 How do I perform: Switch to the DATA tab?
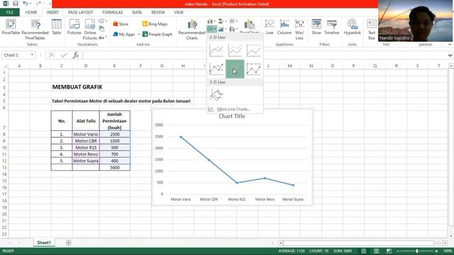tap(137, 13)
